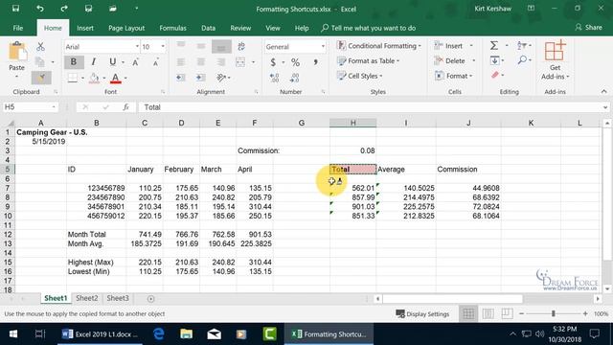Toggle Bottom Align for cells
Image resolution: width=613 pixels, height=345 pixels.
[x=221, y=47]
